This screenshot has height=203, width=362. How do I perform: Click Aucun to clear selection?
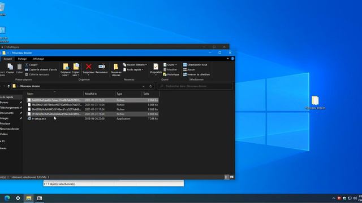189,69
